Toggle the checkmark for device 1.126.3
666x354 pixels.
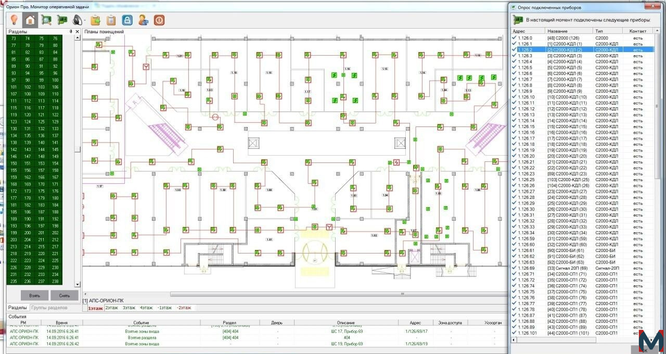point(515,56)
